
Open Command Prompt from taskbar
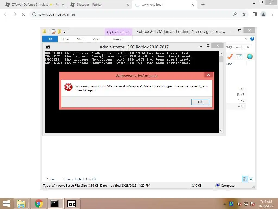[55, 204]
